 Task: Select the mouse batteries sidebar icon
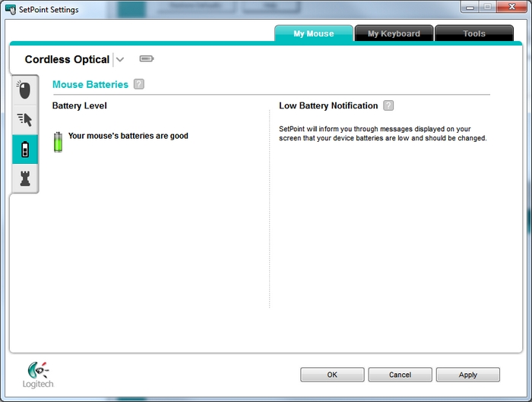tap(25, 149)
